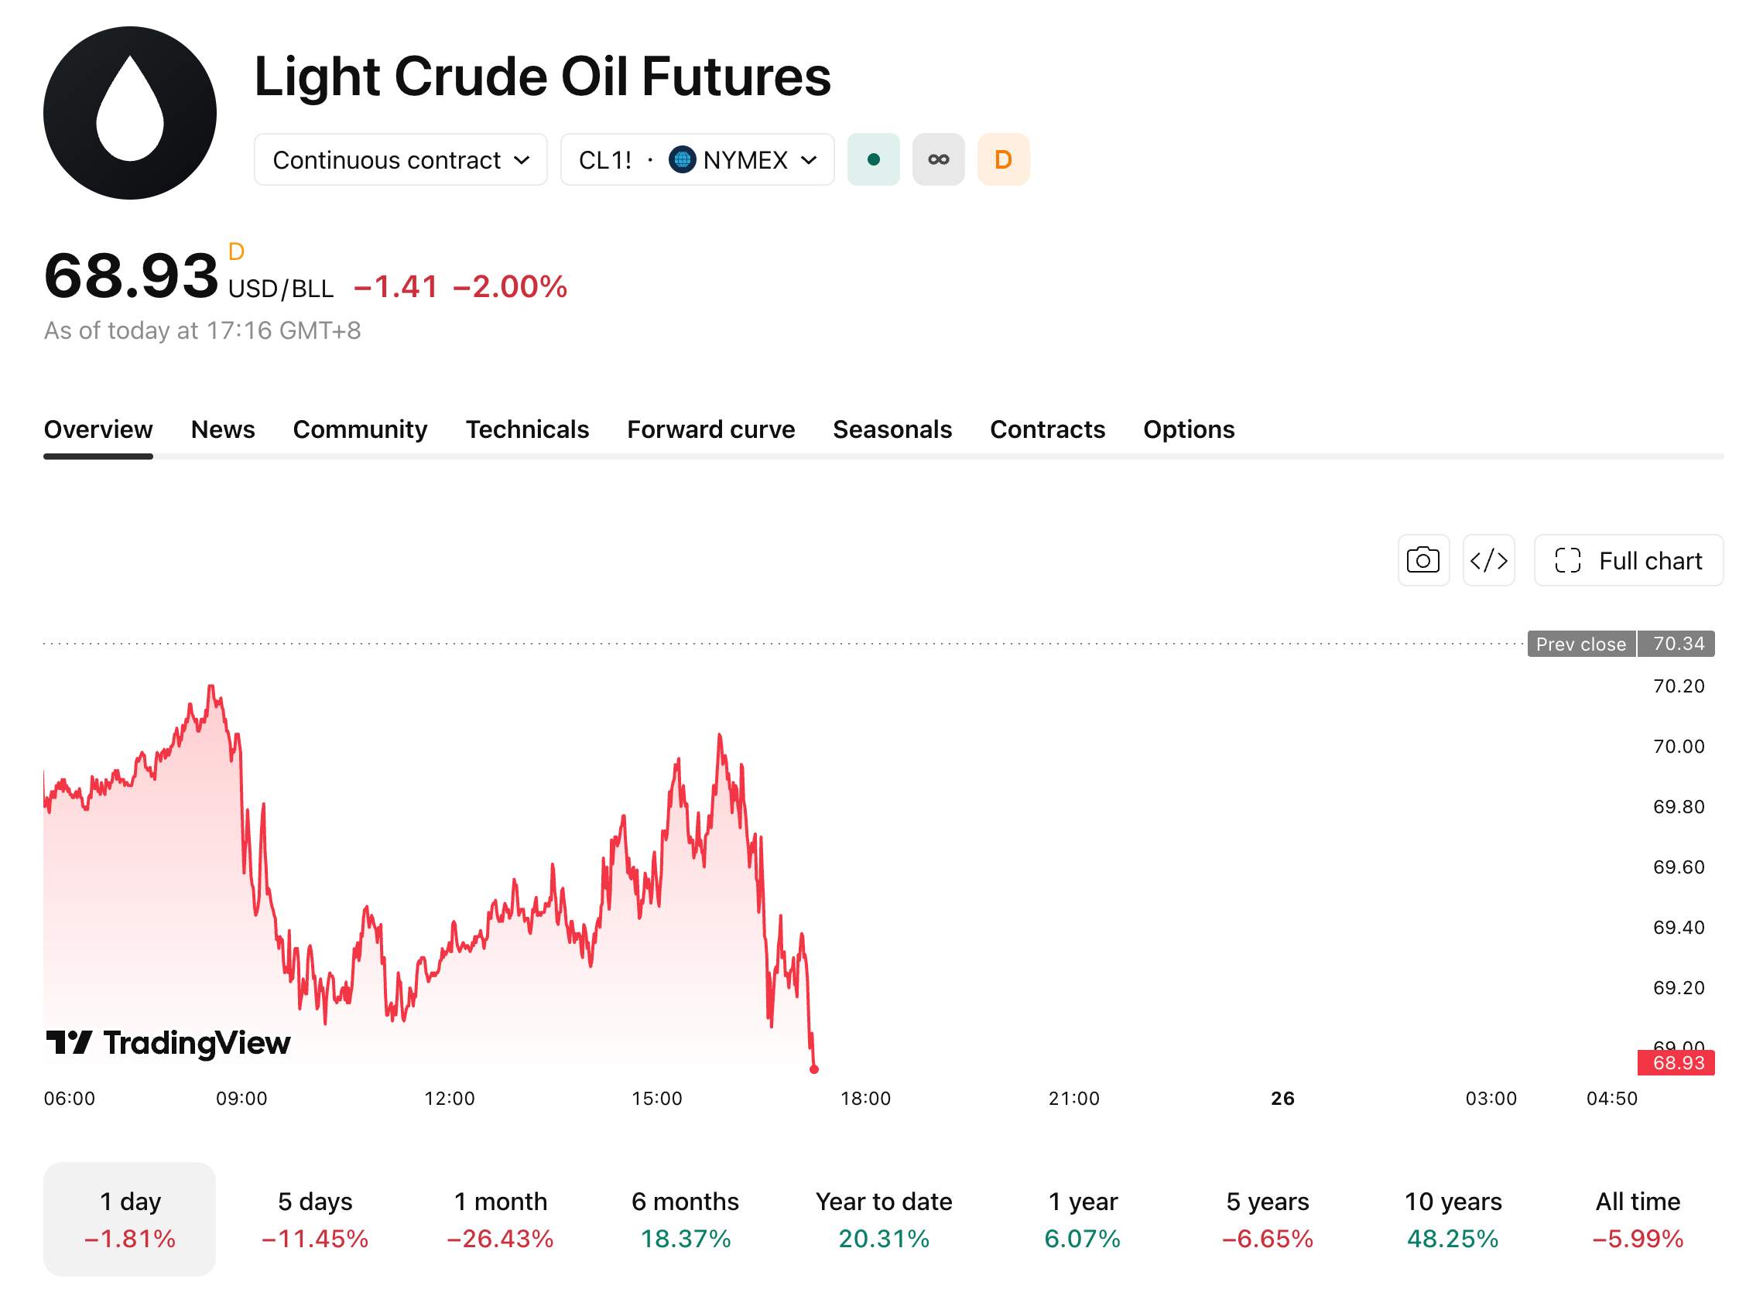Viewport: 1746px width, 1289px height.
Task: Open the Continuous contract dropdown
Action: (401, 160)
